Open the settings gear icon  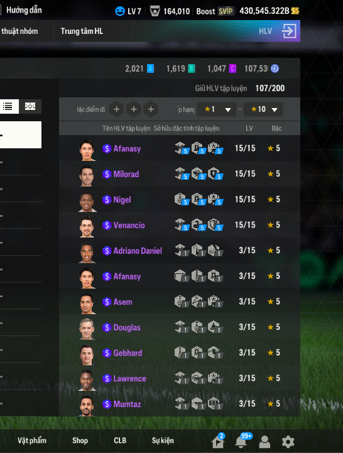pos(288,442)
